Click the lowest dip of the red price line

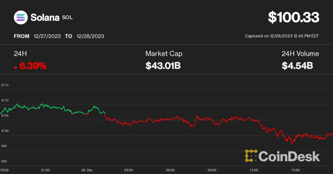pos(292,143)
